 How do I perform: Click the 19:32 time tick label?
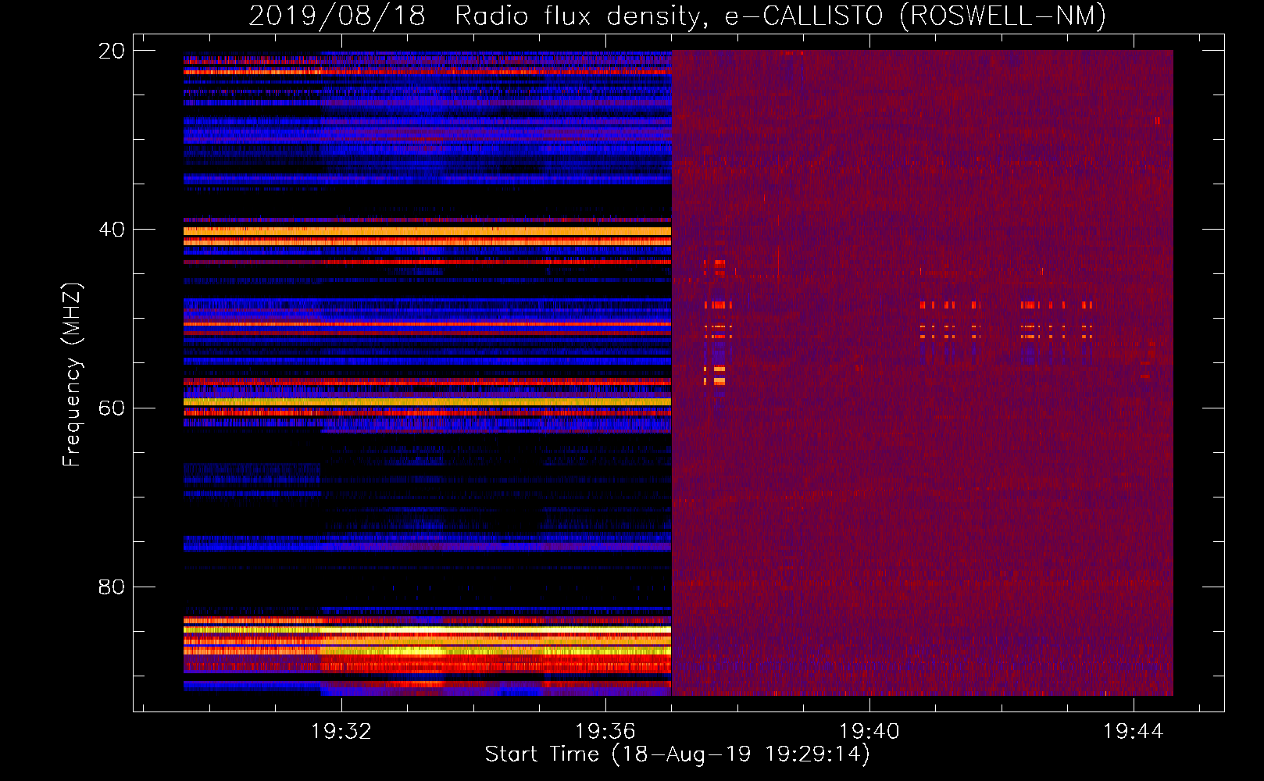341,732
